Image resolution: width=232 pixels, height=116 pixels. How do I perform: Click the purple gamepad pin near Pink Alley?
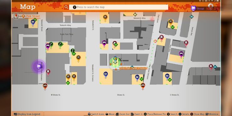click(181, 55)
